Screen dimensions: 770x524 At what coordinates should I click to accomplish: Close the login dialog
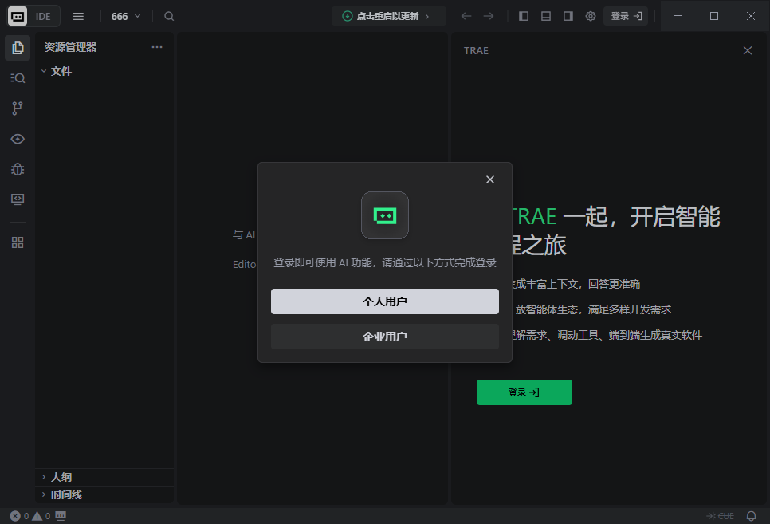pyautogui.click(x=490, y=179)
